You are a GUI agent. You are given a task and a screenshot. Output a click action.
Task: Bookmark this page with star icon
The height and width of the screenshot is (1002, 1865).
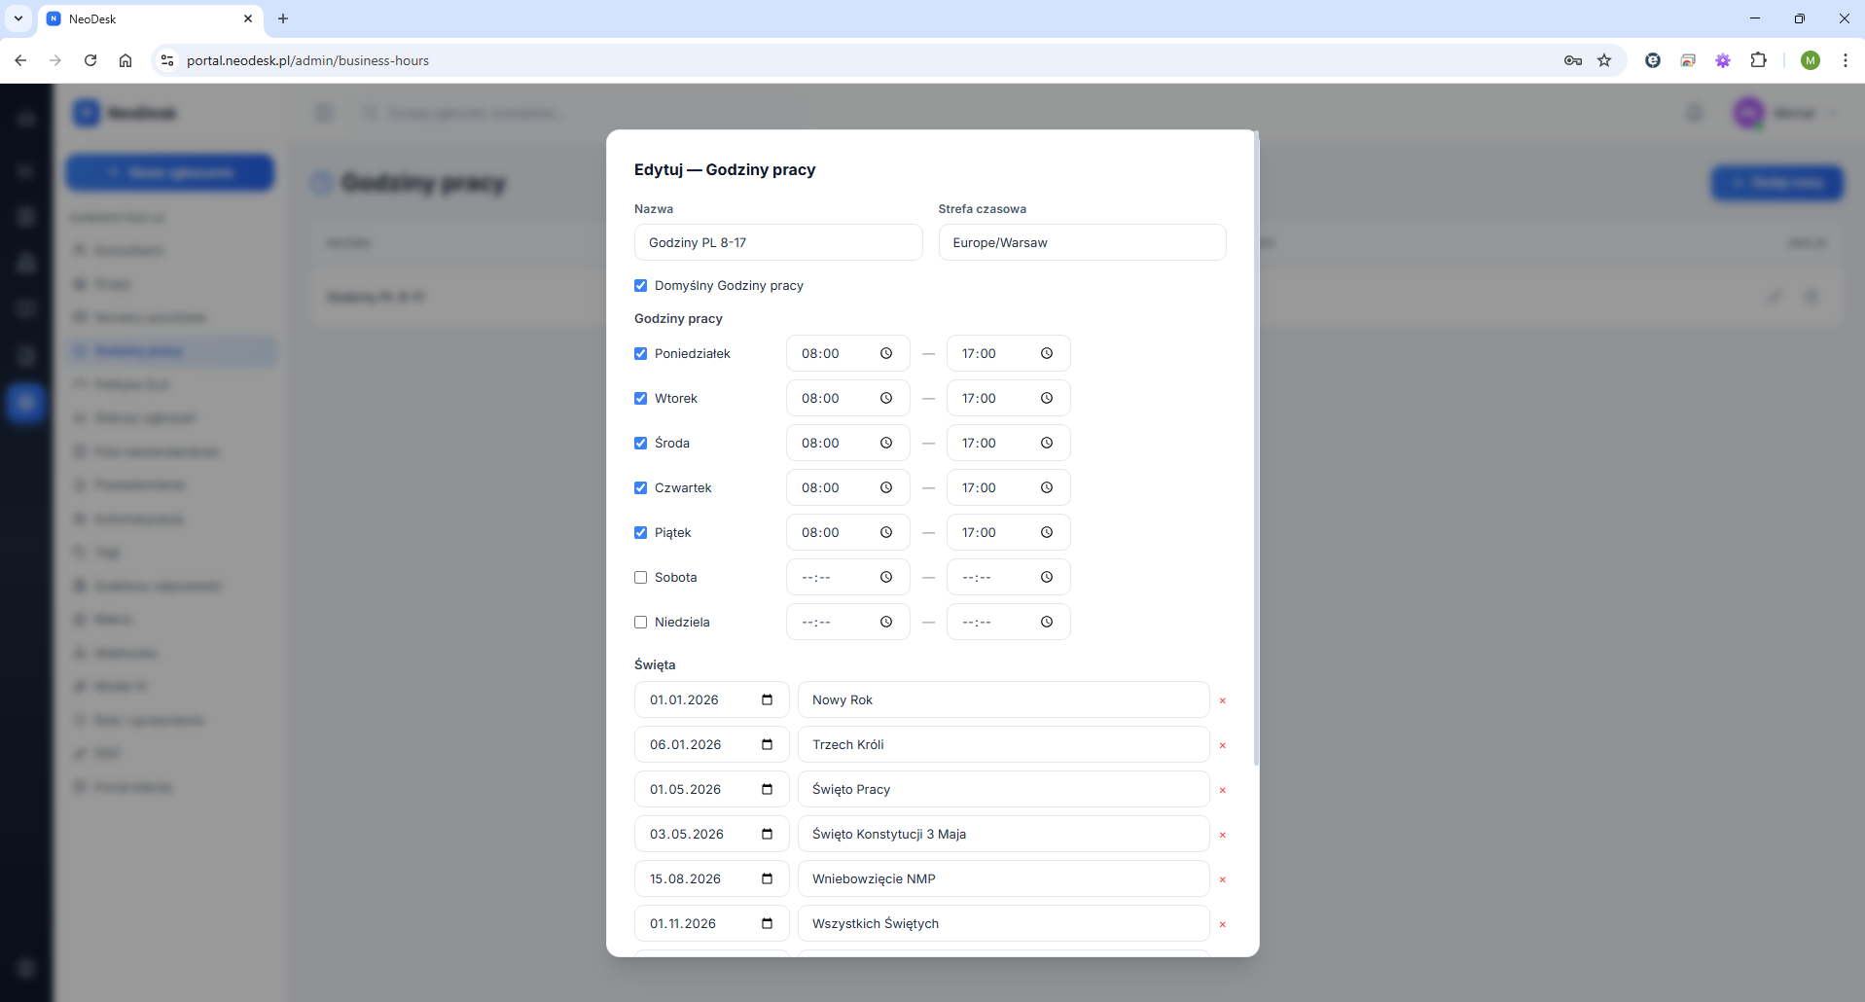tap(1604, 60)
